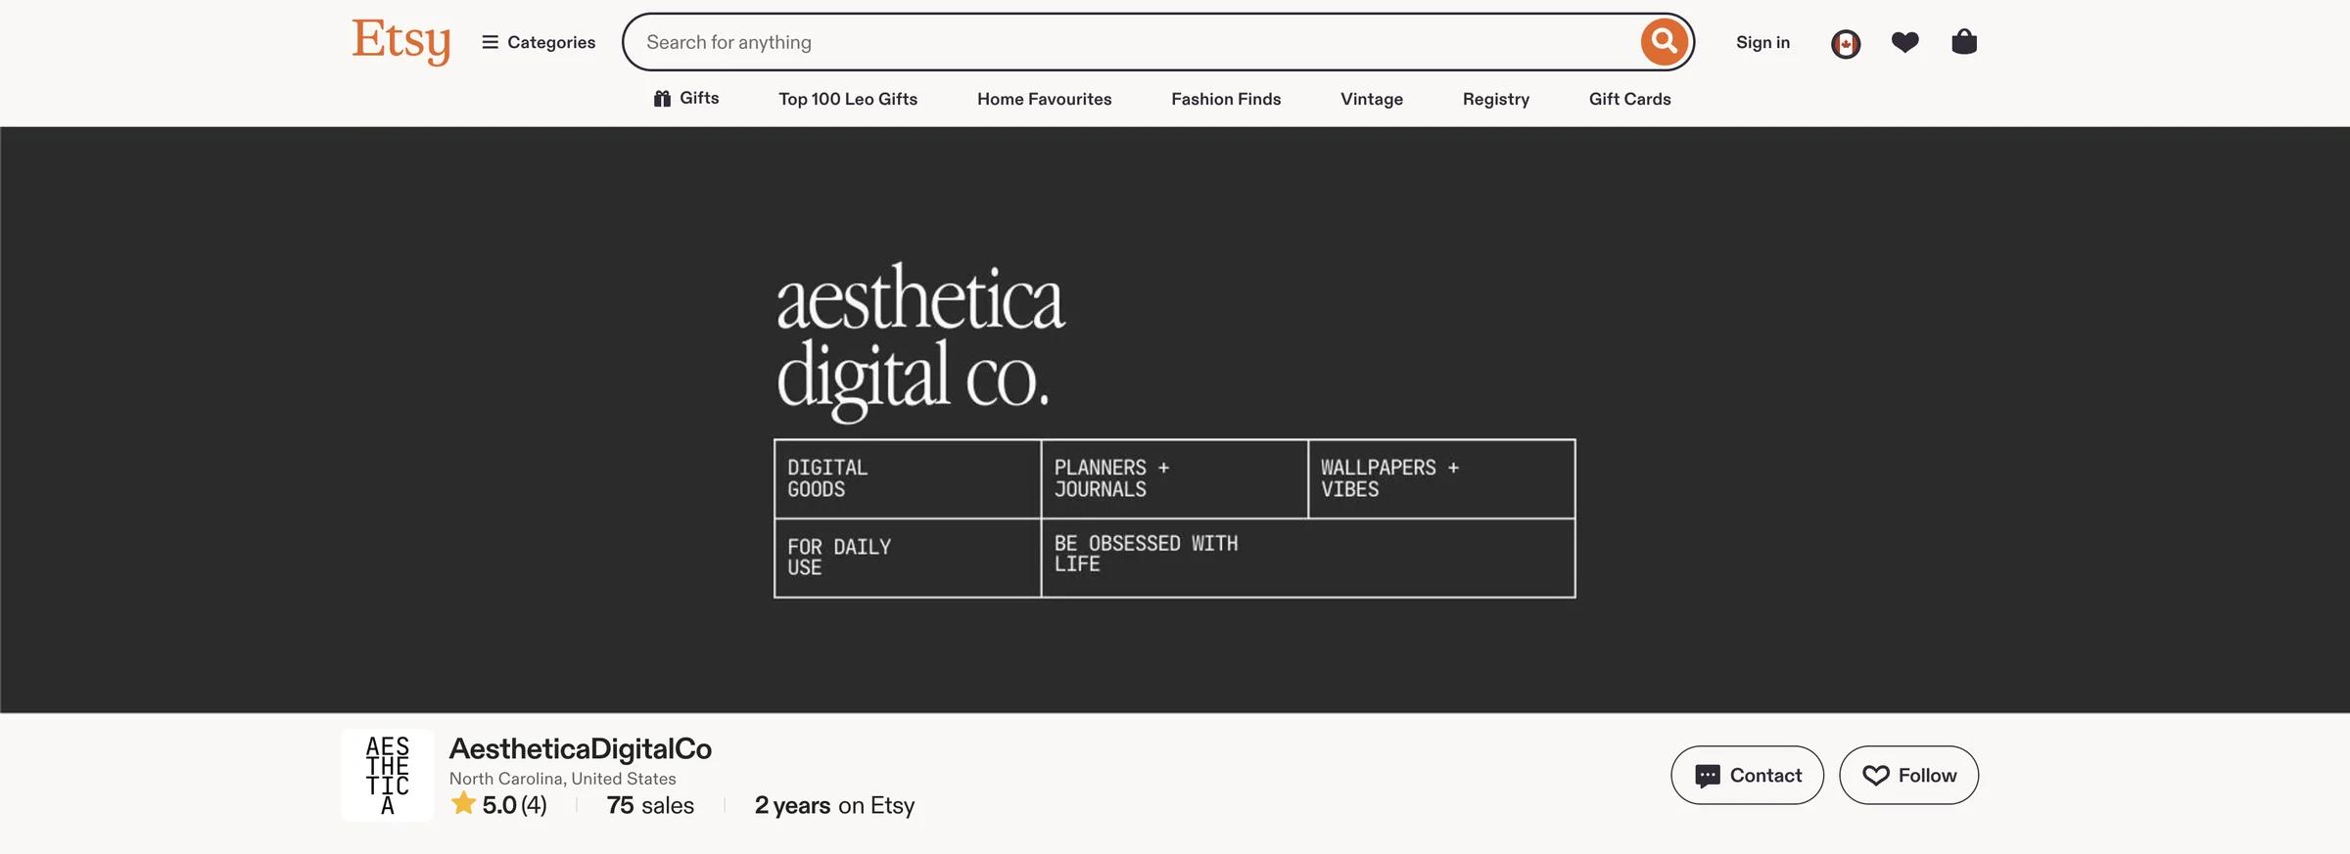
Task: Click the star rating icon
Action: pos(463,804)
